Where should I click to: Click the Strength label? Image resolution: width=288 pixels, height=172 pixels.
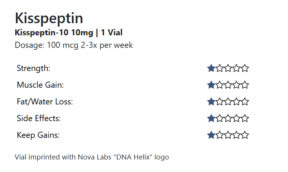click(x=34, y=68)
